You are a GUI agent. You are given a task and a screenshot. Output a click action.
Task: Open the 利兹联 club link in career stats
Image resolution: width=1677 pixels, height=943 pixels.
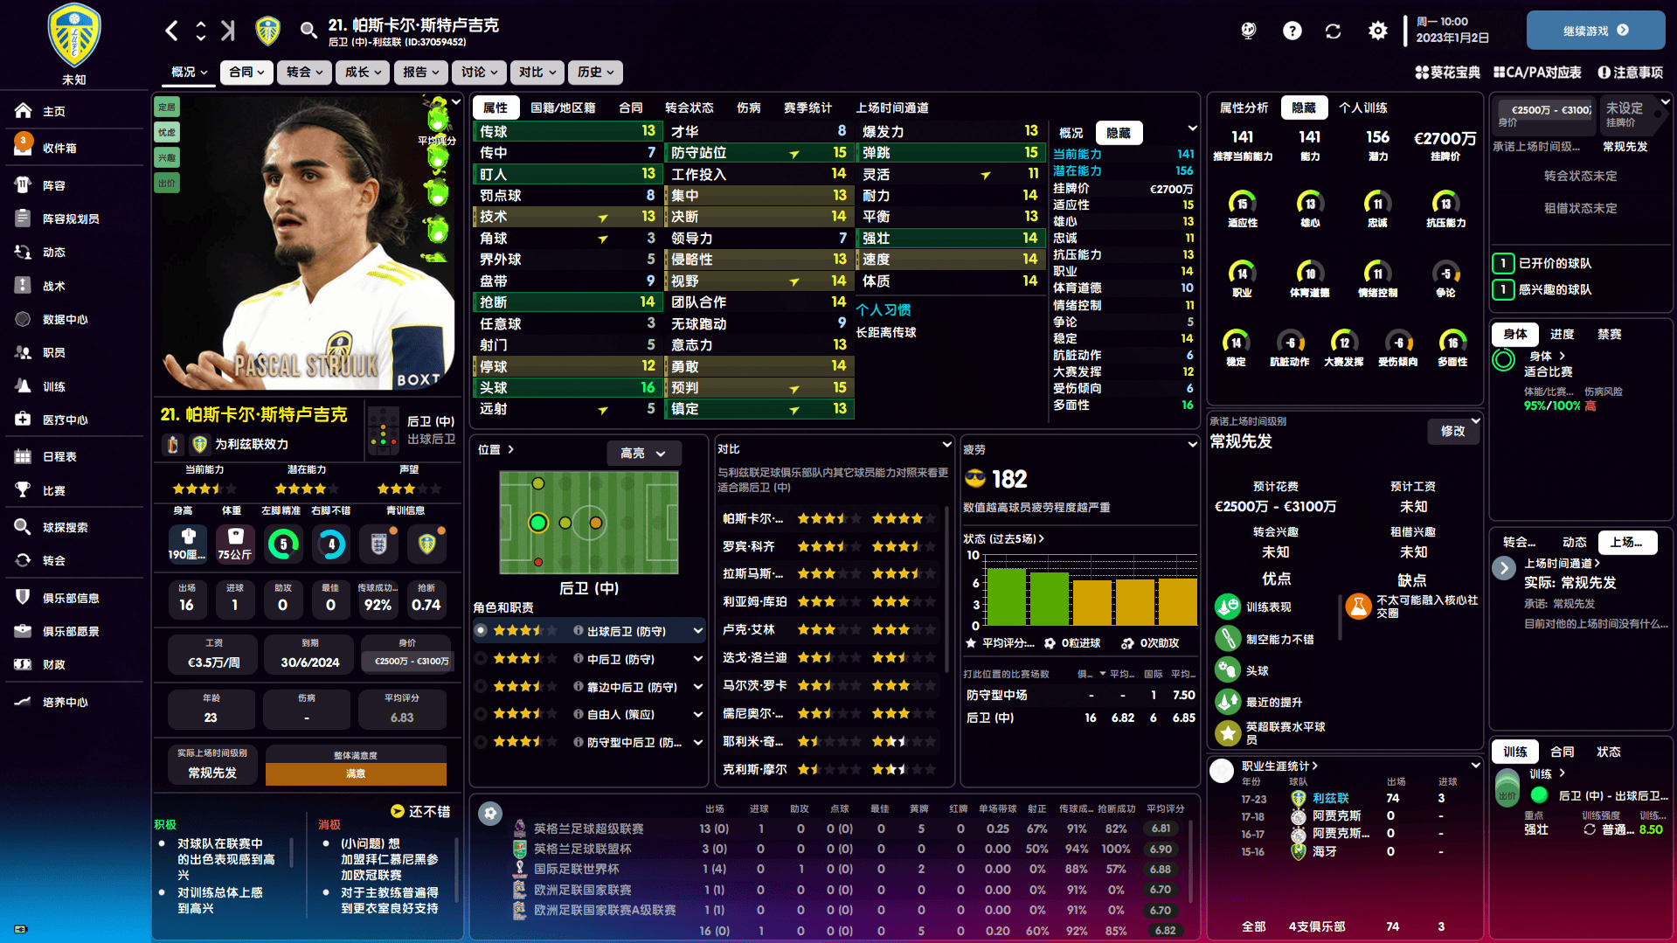click(x=1331, y=798)
